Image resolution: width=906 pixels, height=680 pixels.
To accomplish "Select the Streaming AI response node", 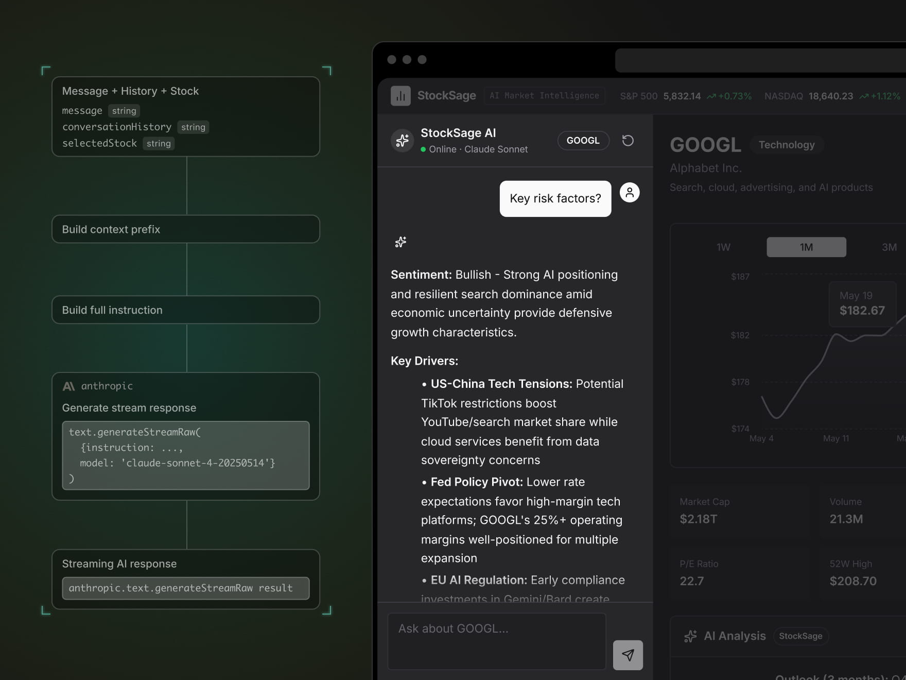I will coord(186,579).
